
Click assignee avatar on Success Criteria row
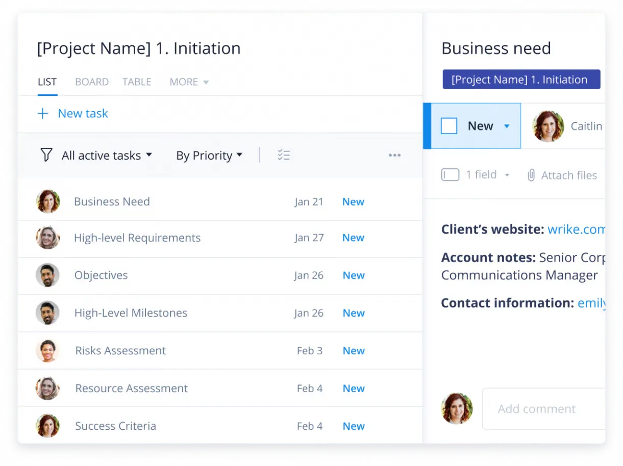tap(48, 426)
